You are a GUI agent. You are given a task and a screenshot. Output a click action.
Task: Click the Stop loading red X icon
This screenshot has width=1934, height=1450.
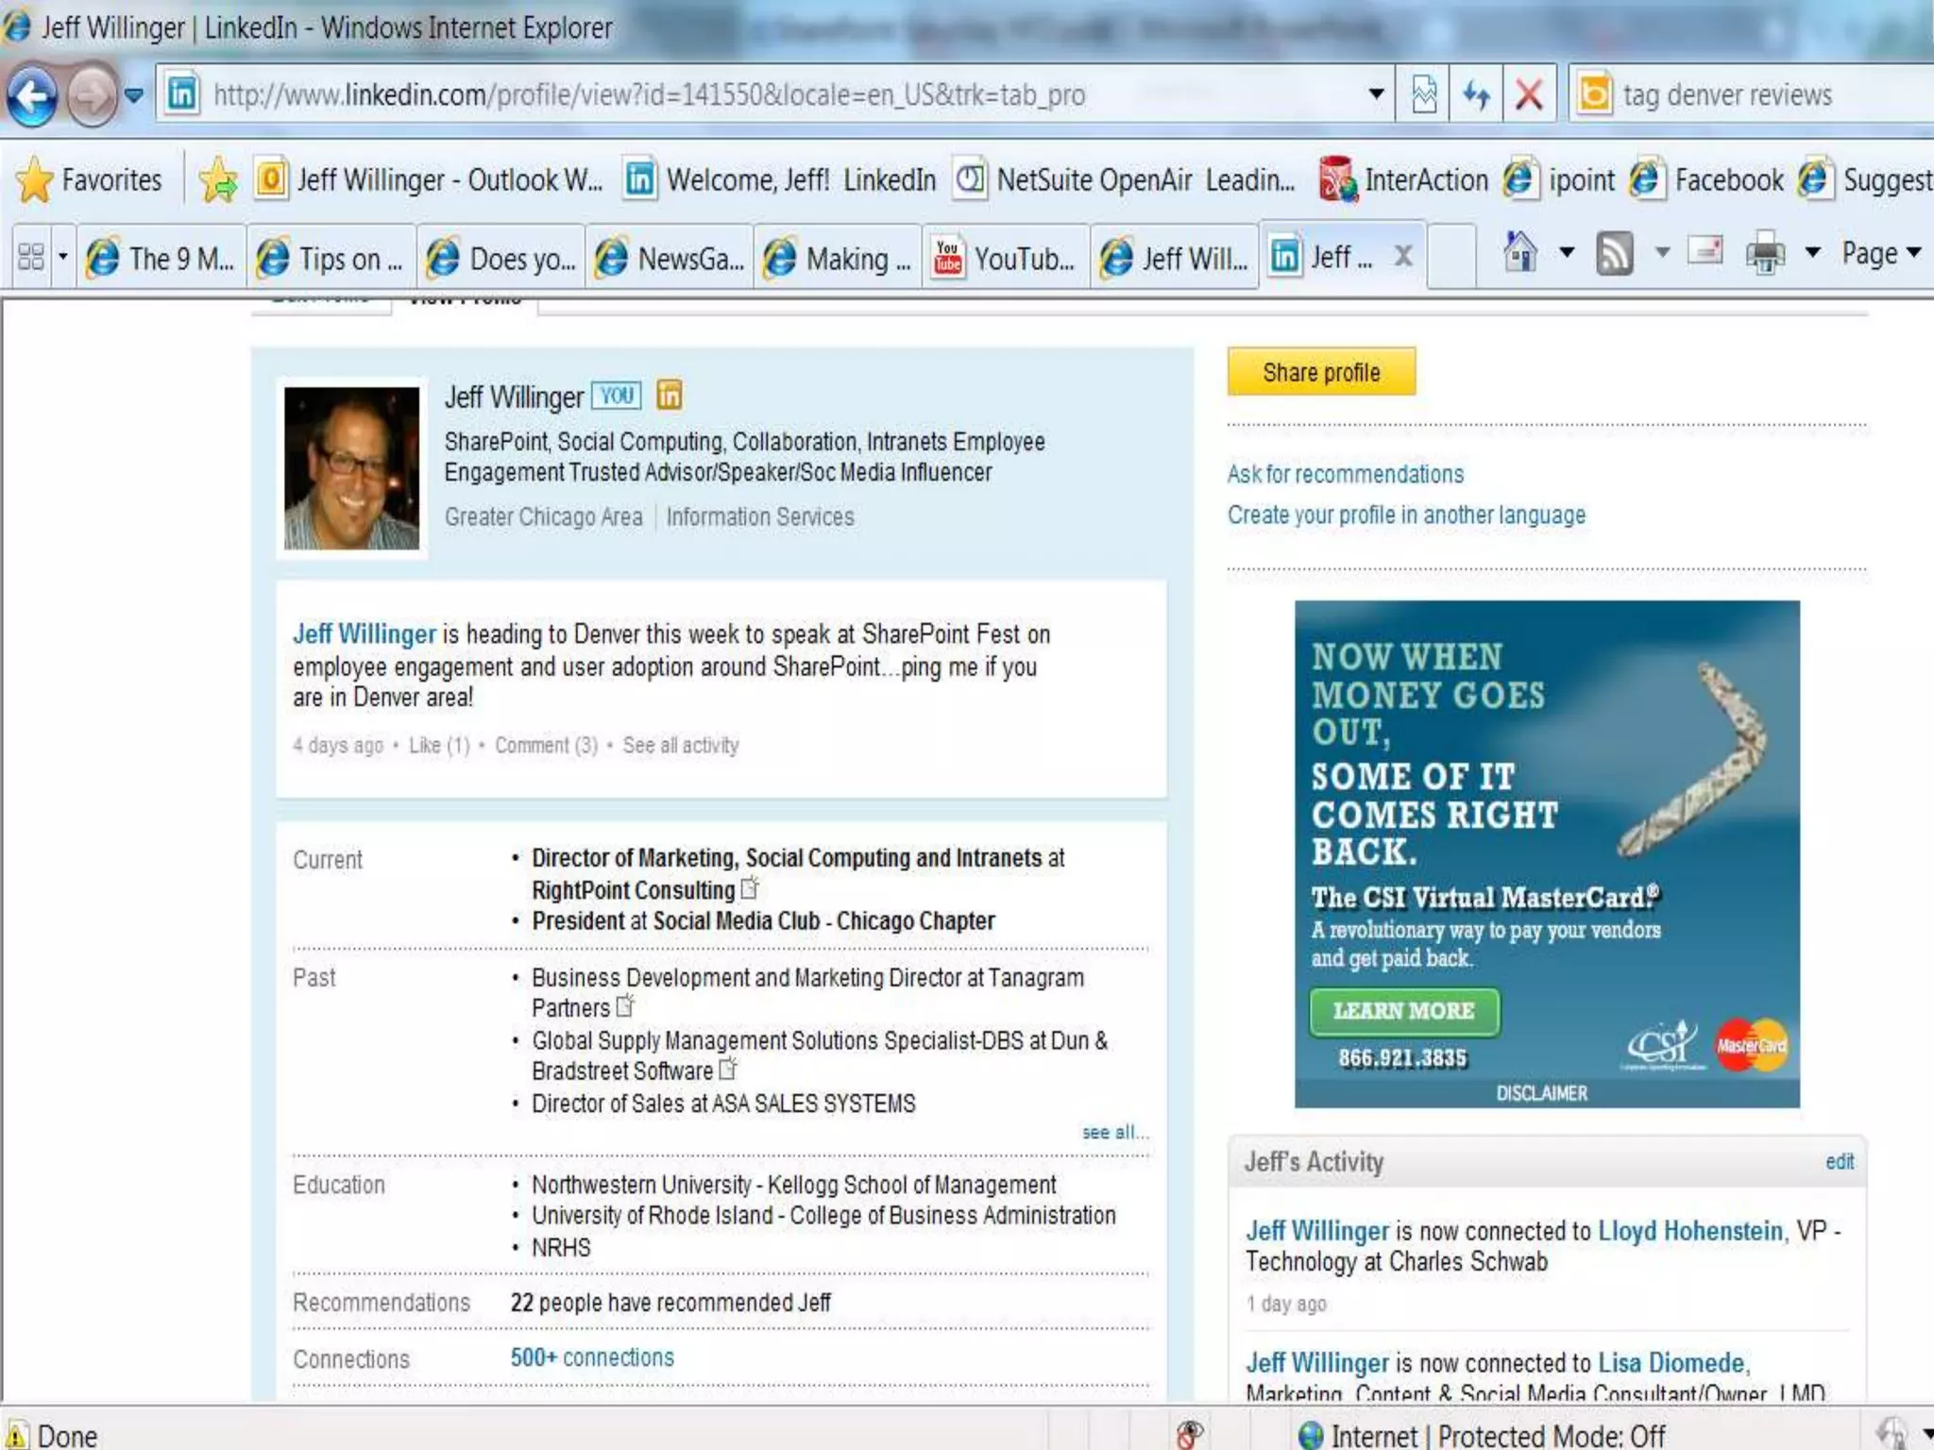click(x=1529, y=94)
